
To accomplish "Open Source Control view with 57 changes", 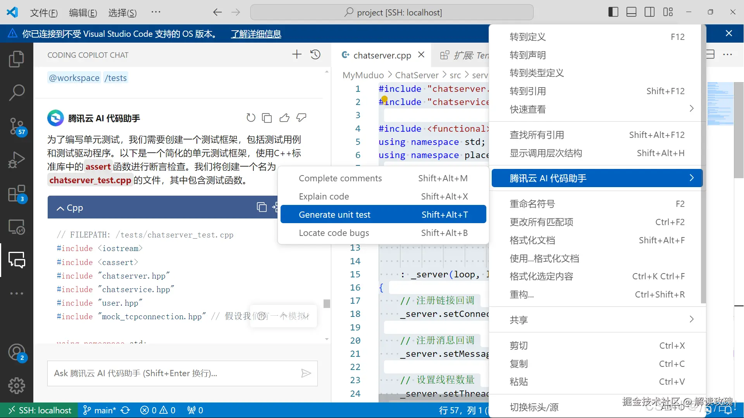I will (x=16, y=126).
